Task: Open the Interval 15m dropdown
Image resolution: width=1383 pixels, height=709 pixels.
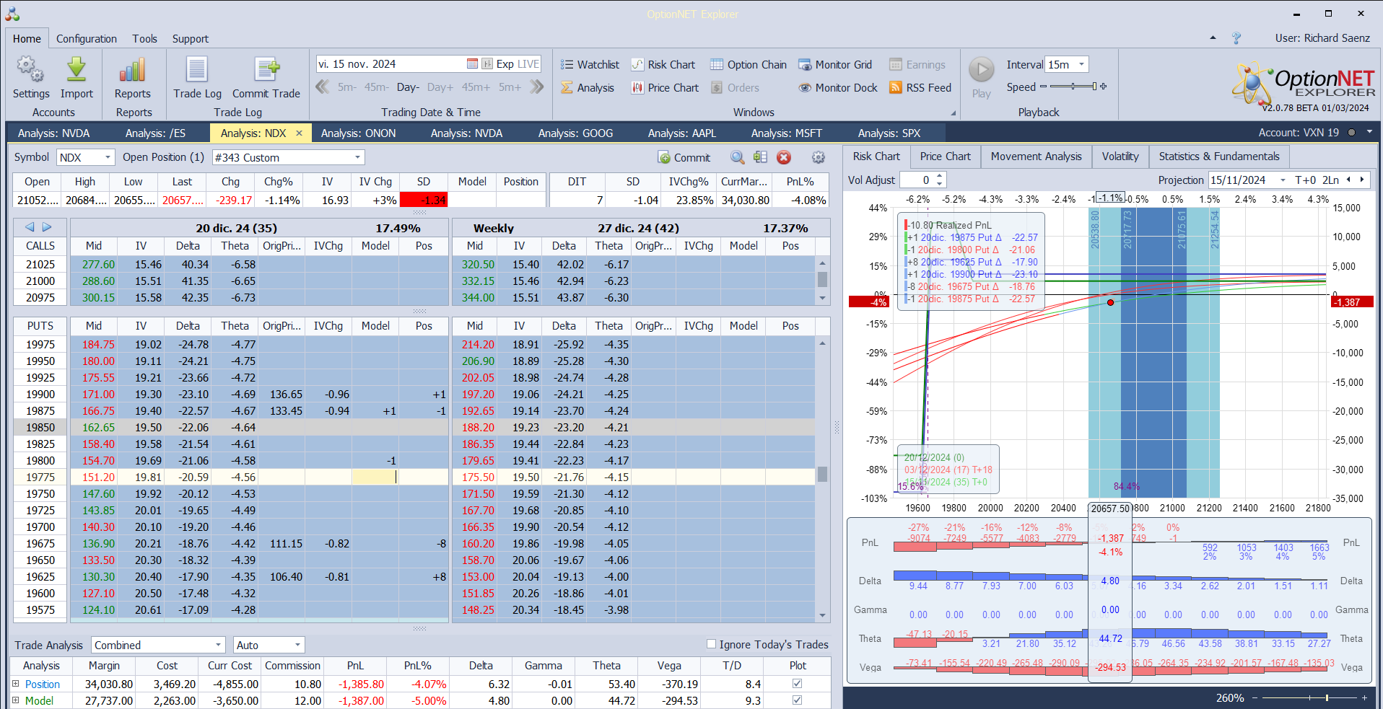Action: pyautogui.click(x=1081, y=64)
